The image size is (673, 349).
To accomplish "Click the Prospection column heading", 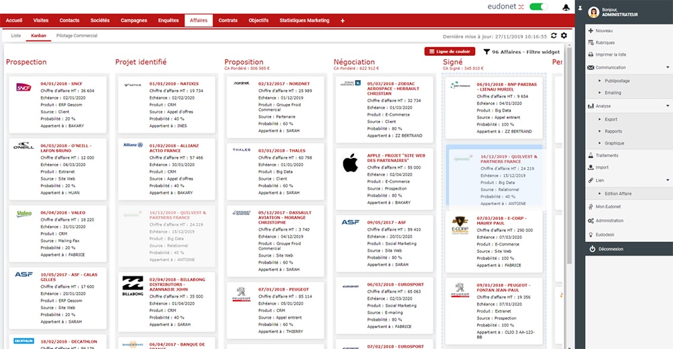I will tap(26, 62).
